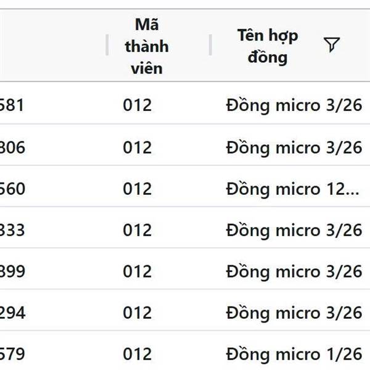Click the cell with number ending 560
This screenshot has width=370, height=370.
tap(12, 189)
